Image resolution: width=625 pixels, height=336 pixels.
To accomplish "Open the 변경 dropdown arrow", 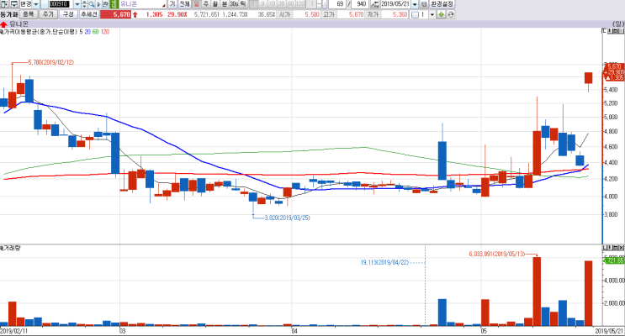I will (x=35, y=4).
